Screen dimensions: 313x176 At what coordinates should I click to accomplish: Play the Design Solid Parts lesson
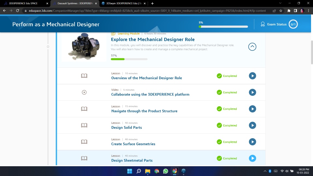pyautogui.click(x=252, y=125)
